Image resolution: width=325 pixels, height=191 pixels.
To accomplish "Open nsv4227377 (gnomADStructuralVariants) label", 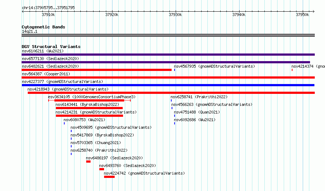I will pyautogui.click(x=62, y=81).
